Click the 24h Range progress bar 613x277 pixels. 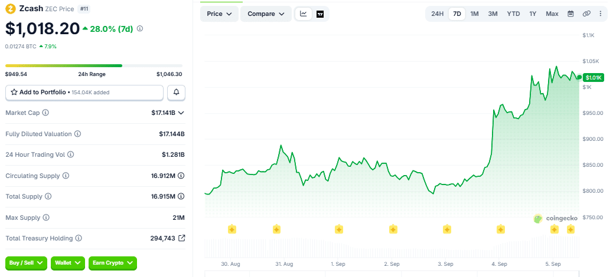[x=94, y=65]
